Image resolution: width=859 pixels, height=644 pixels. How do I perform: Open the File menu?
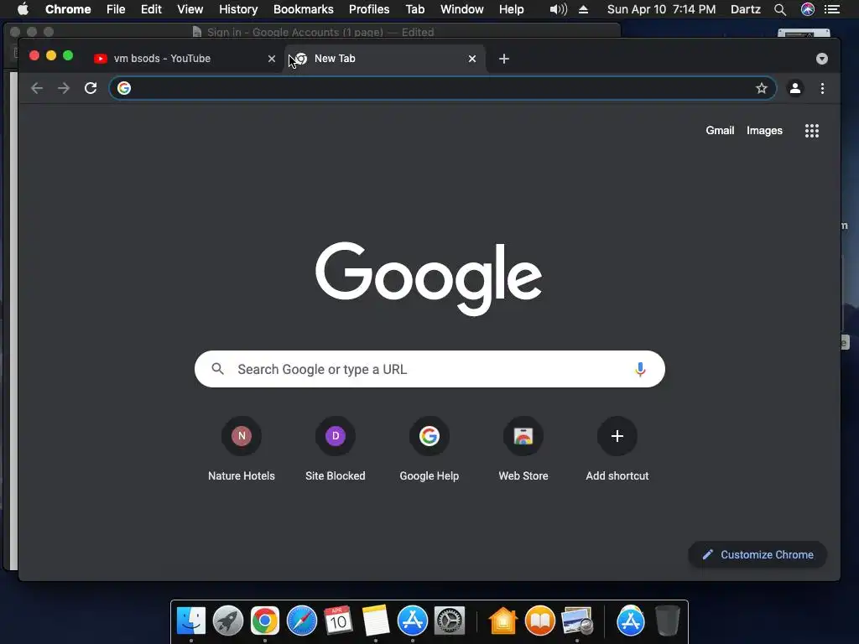coord(116,9)
